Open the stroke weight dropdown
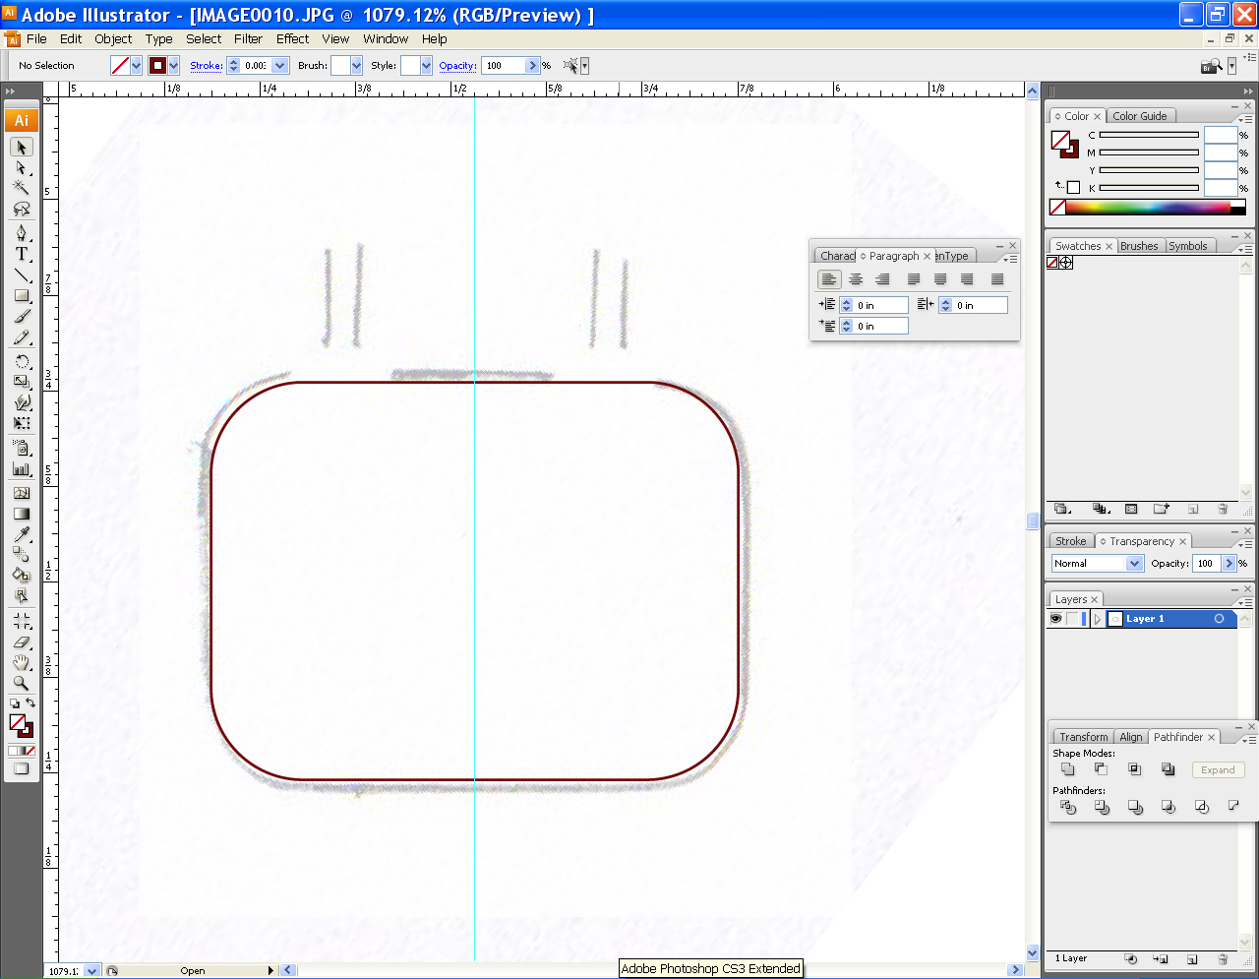The image size is (1259, 979). pyautogui.click(x=280, y=66)
